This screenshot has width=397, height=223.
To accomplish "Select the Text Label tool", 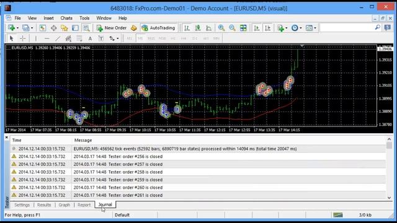I will (100, 38).
